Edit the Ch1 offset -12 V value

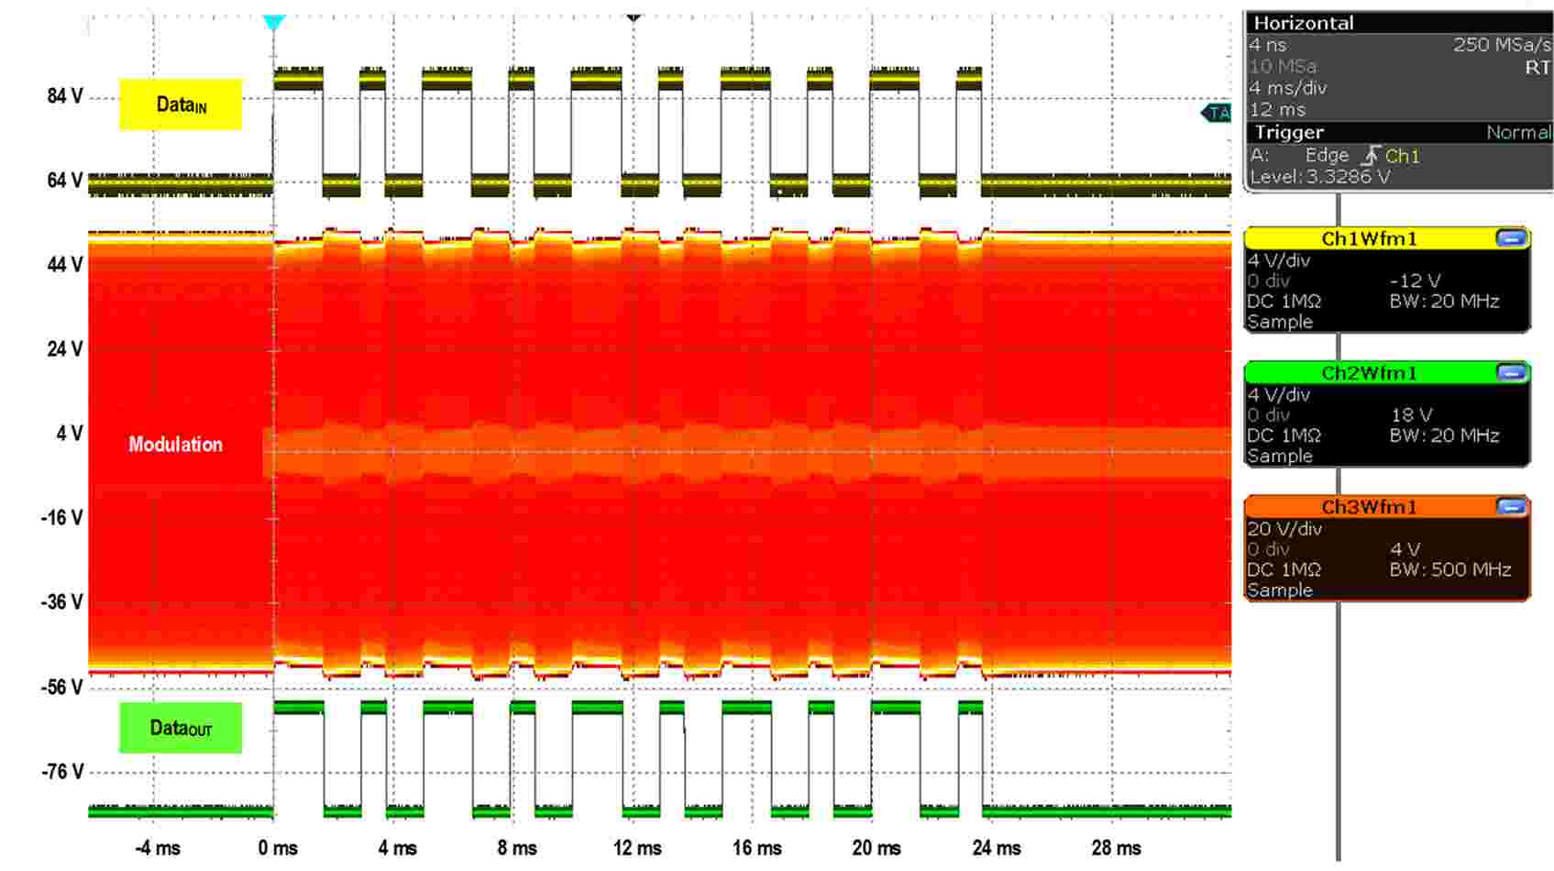pos(1415,281)
